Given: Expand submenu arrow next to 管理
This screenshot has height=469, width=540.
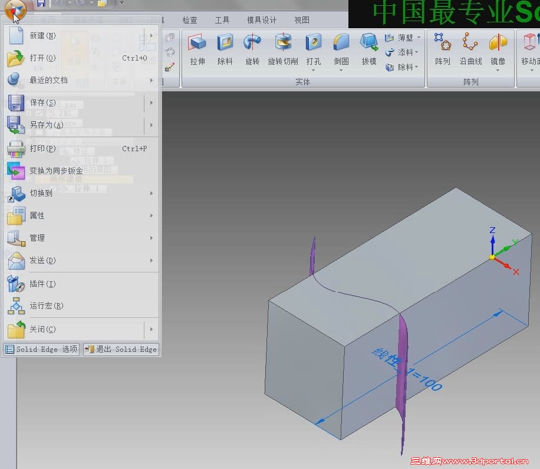Looking at the screenshot, I should [152, 238].
